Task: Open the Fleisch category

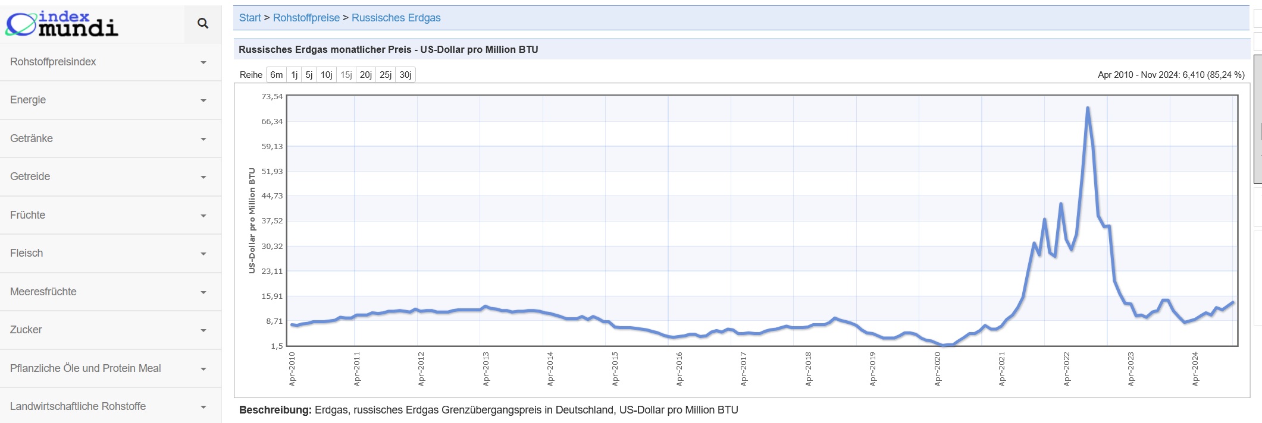Action: tap(111, 253)
